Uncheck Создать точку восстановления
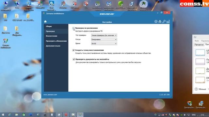The image size is (209, 117). click(x=73, y=50)
